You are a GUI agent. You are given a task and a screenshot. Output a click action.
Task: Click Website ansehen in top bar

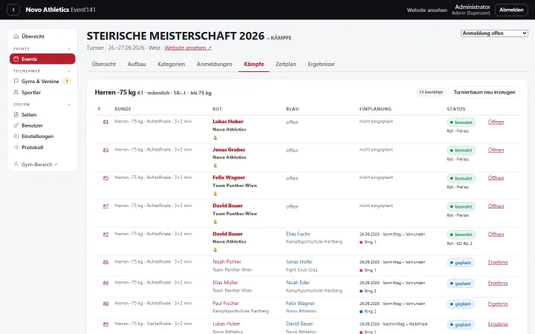point(427,10)
